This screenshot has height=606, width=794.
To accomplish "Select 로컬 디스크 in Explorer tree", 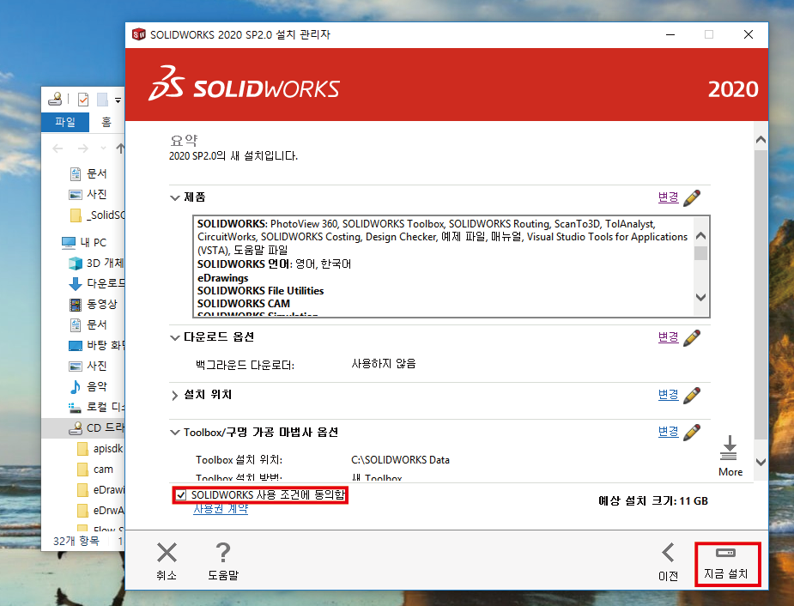I will coord(97,407).
